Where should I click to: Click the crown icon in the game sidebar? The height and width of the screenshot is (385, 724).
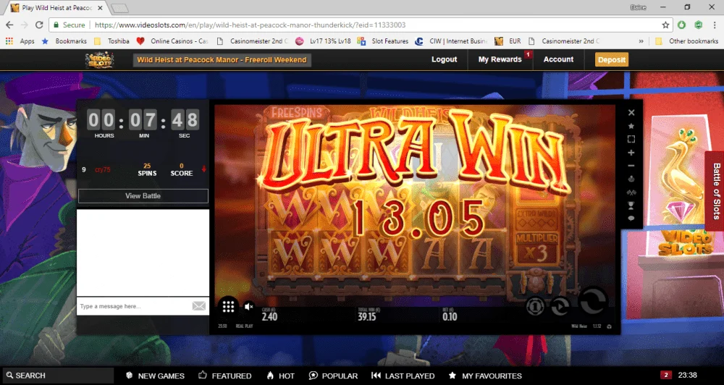click(631, 179)
